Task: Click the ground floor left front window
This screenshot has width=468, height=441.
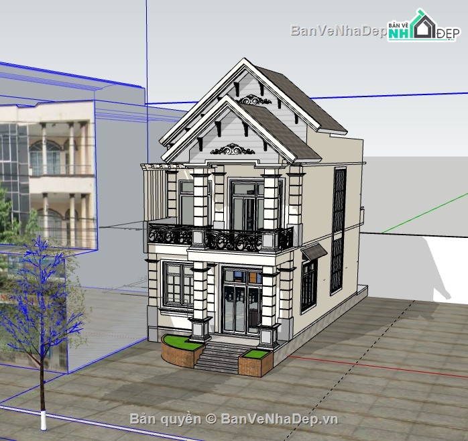Action: [x=178, y=284]
